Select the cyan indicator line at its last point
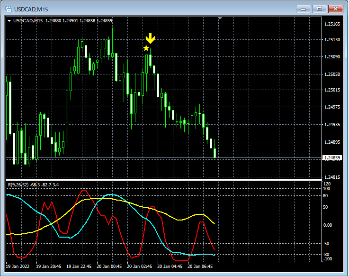349x276 pixels. point(215,255)
